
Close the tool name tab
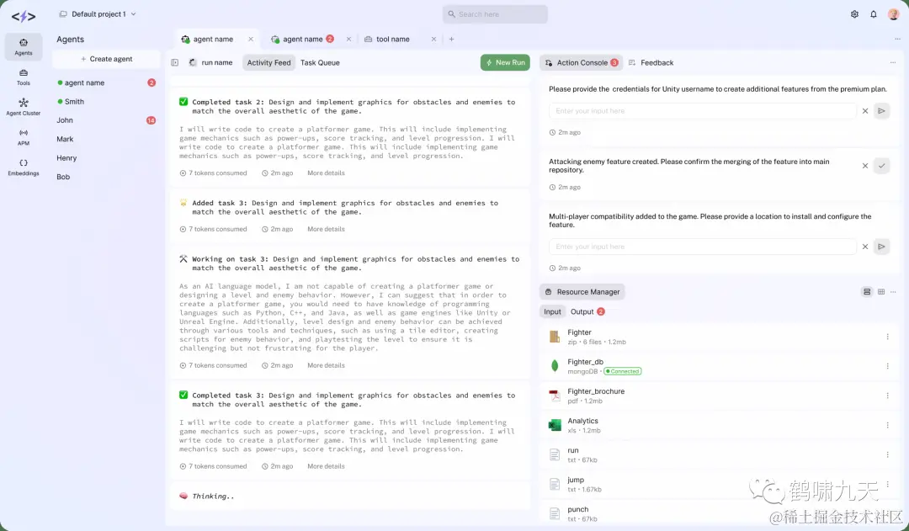433,39
